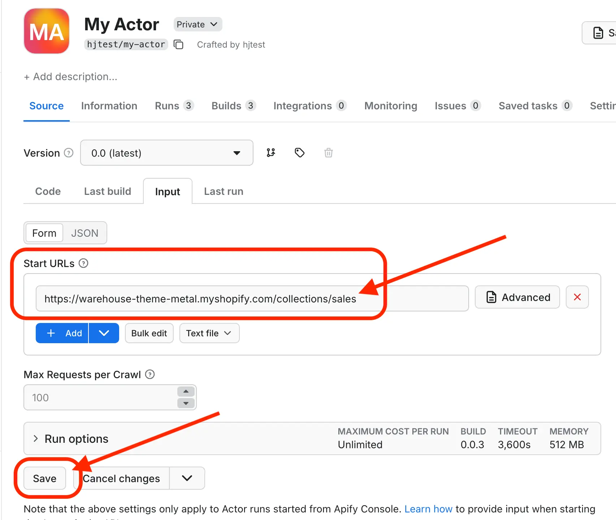Open the Monitoring tab
This screenshot has width=616, height=520.
(x=391, y=106)
